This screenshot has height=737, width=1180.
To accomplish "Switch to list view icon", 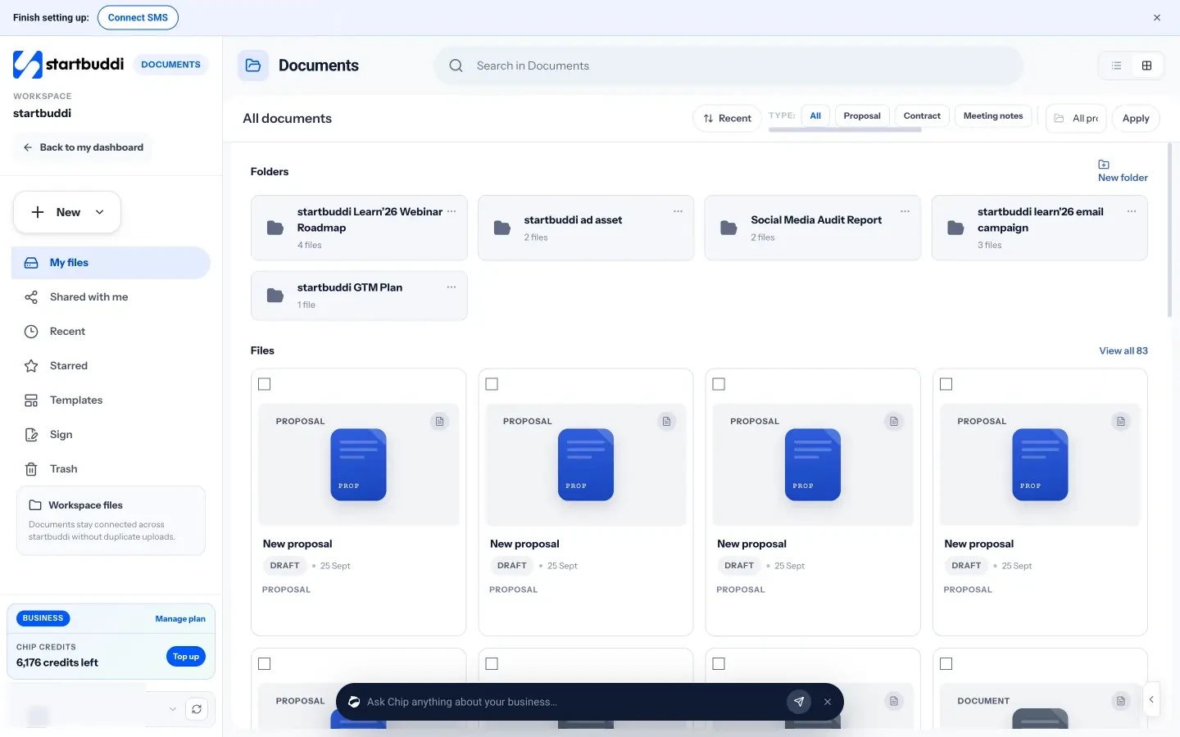I will pos(1116,66).
